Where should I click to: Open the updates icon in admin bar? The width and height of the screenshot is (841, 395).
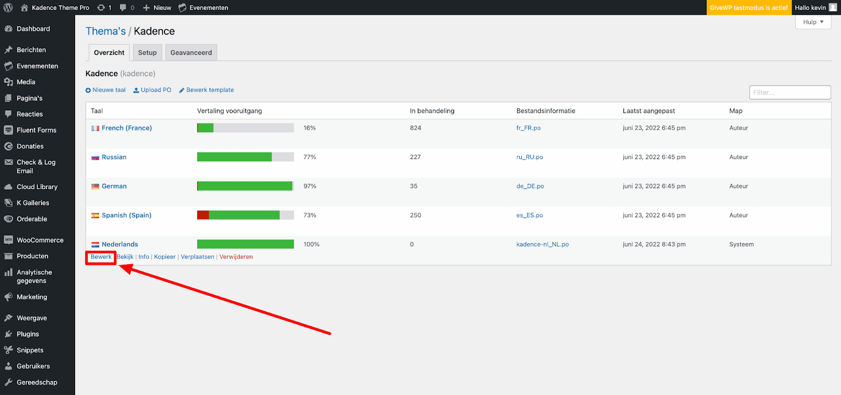(101, 7)
